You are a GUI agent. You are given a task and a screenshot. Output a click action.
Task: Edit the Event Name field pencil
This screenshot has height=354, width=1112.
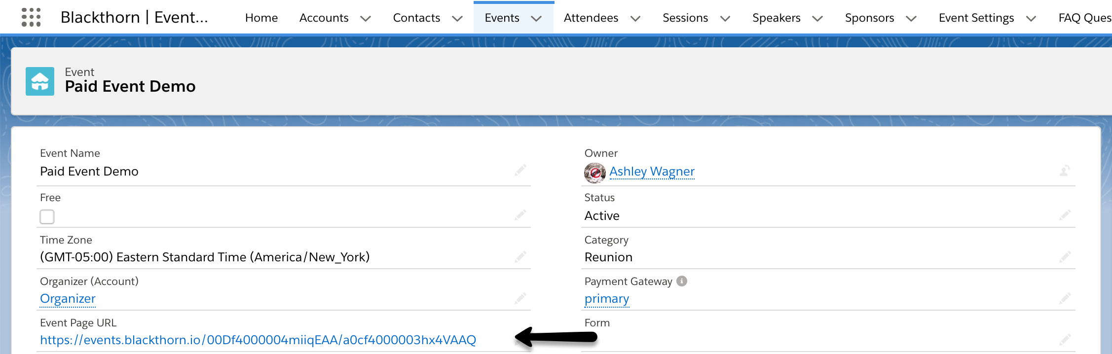pos(520,171)
